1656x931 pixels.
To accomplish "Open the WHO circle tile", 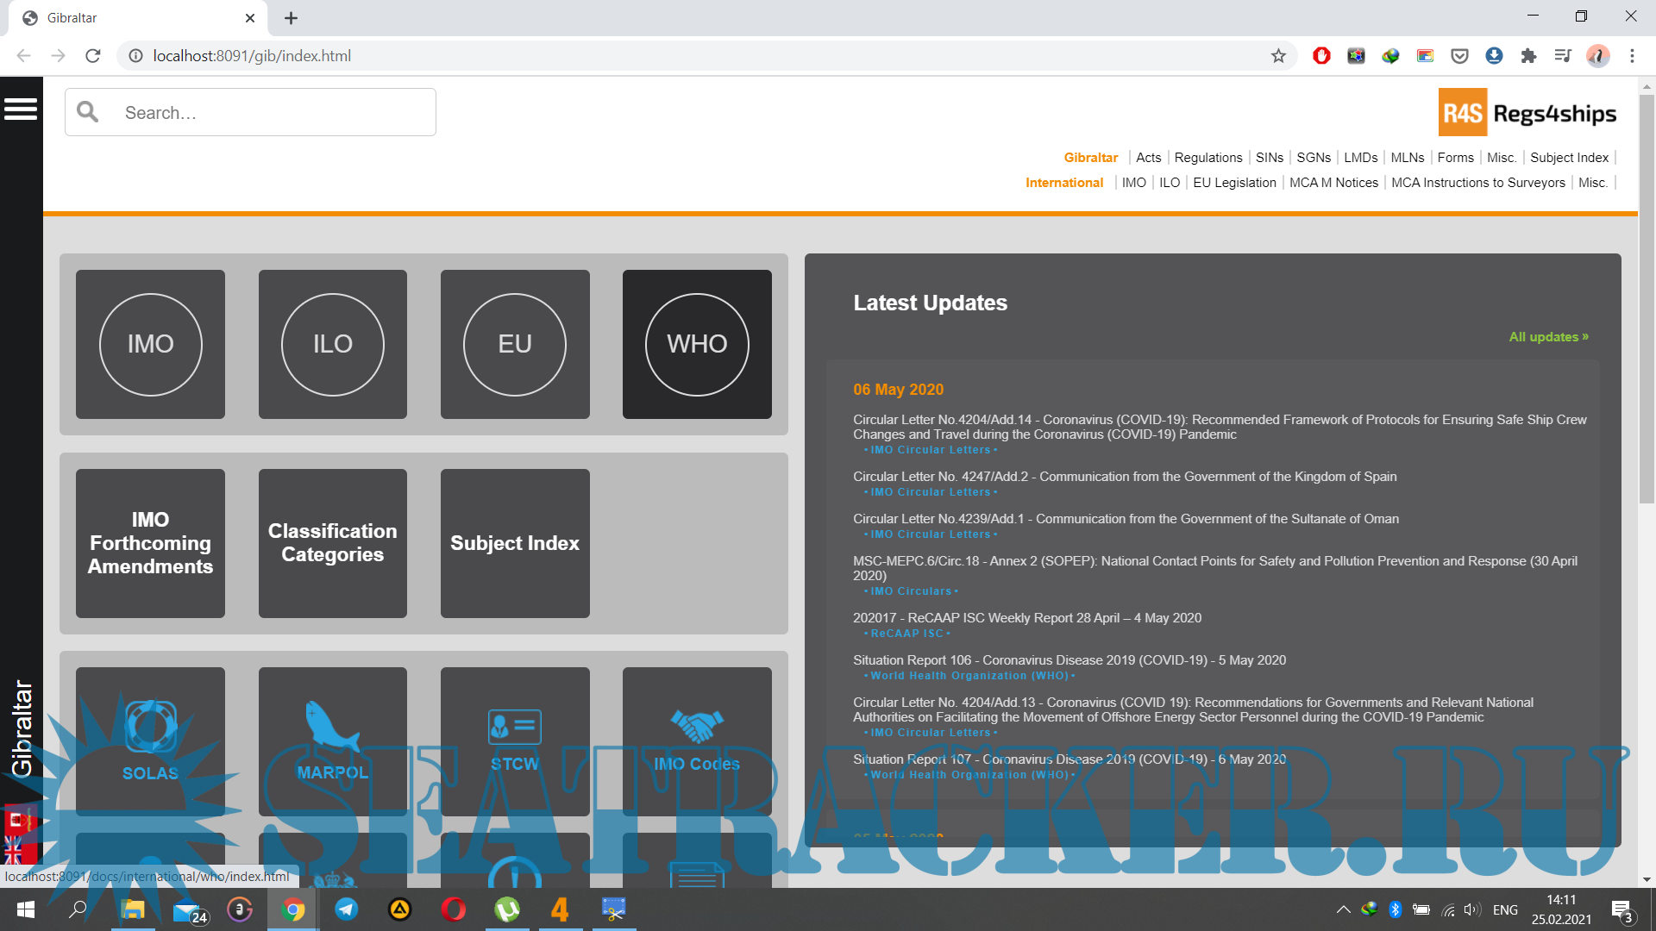I will [x=697, y=344].
